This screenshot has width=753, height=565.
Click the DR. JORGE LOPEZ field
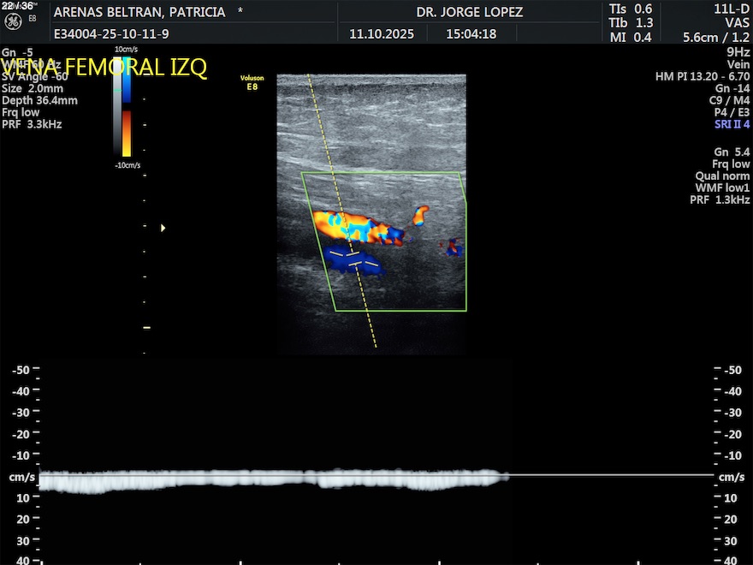(x=469, y=13)
